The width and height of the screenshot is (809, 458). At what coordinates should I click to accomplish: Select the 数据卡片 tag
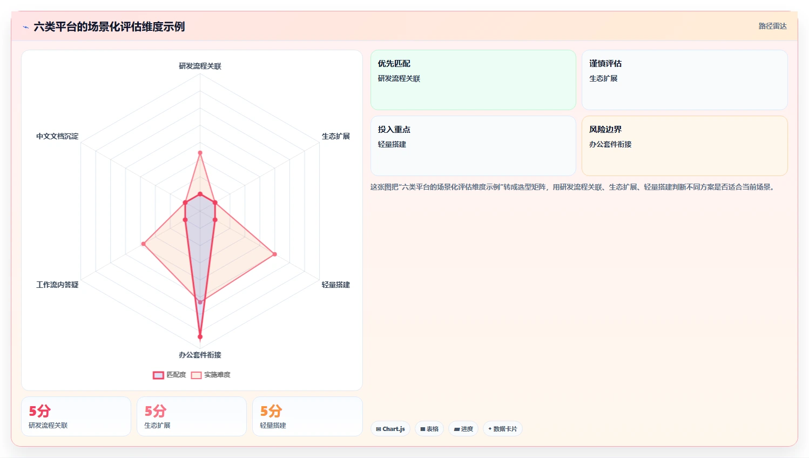click(503, 429)
